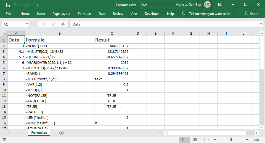This screenshot has width=265, height=143.
Task: Click the Tell me lightbulb icon
Action: [x=184, y=14]
